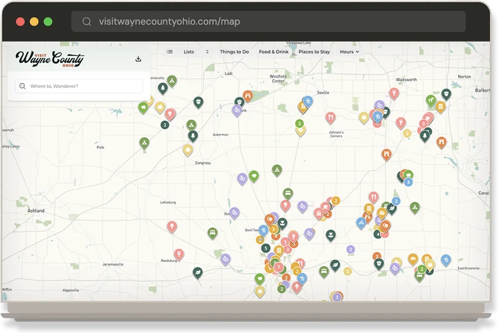Image resolution: width=499 pixels, height=333 pixels.
Task: Expand the Lists dropdown
Action: tap(196, 52)
